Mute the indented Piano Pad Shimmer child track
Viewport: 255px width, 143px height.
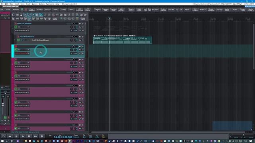(80, 37)
